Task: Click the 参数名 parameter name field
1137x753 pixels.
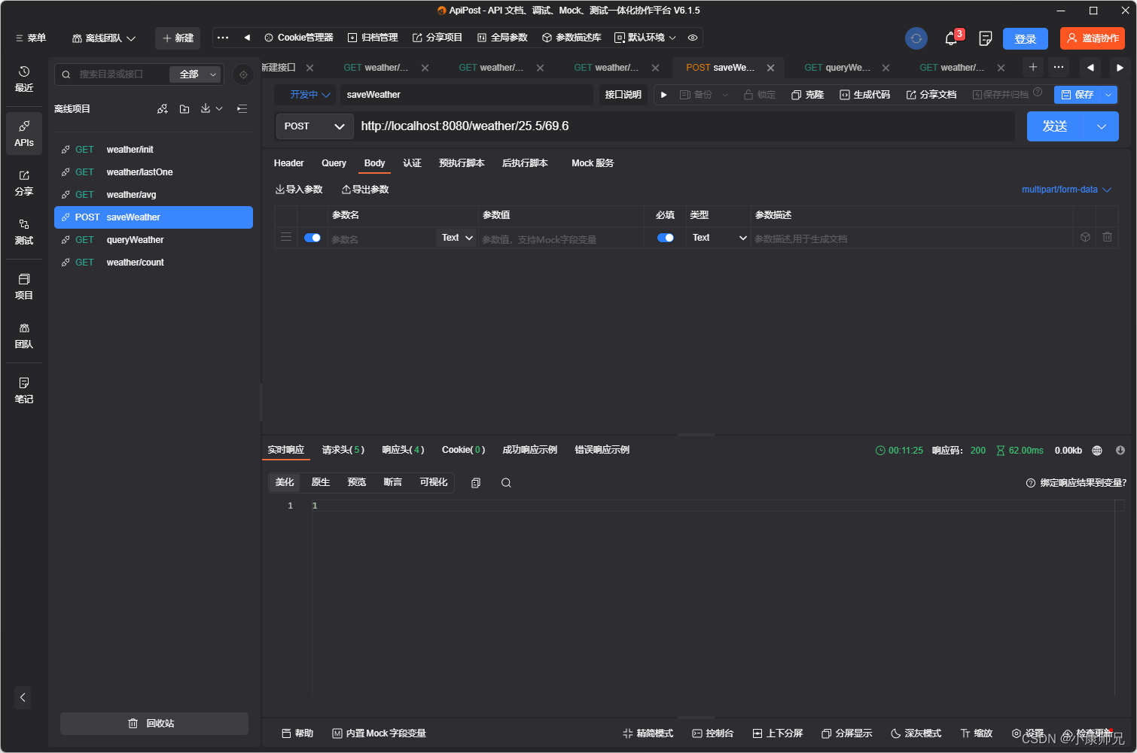Action: (381, 239)
